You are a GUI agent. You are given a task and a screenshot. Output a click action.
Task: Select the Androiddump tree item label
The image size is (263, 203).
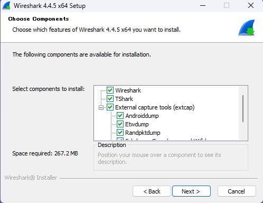[x=142, y=116]
